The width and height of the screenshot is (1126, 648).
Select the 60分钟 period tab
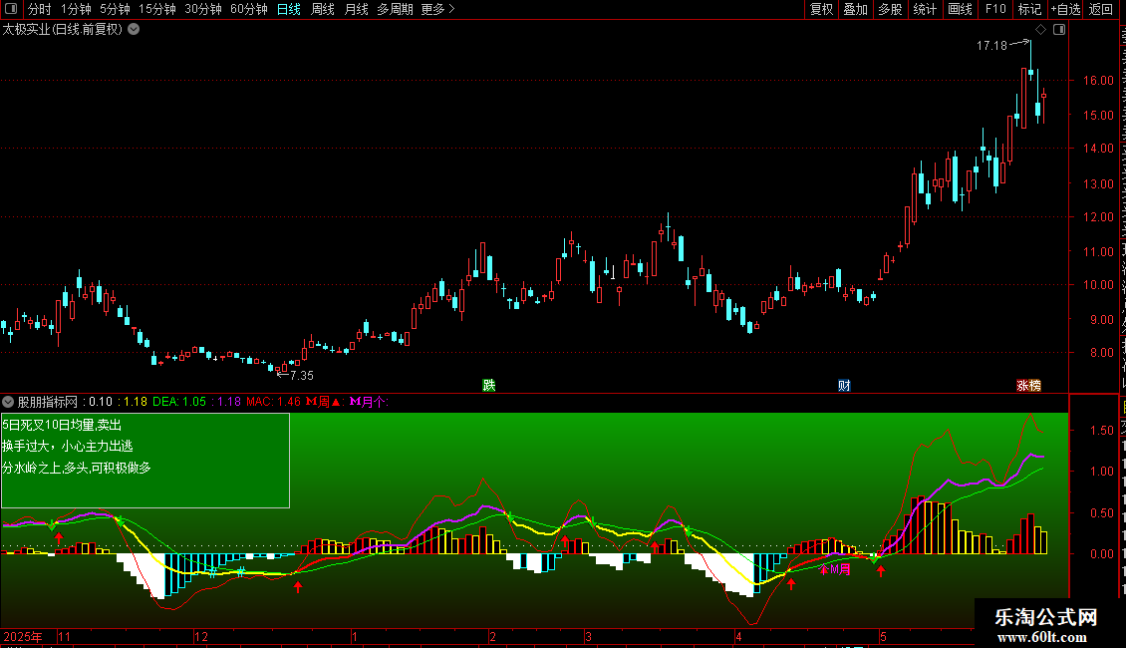tap(249, 9)
